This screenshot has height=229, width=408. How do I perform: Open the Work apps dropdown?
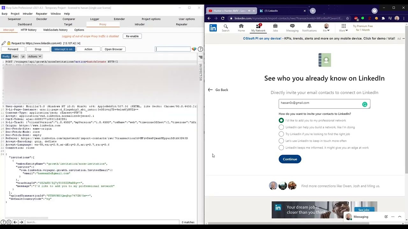343,28
